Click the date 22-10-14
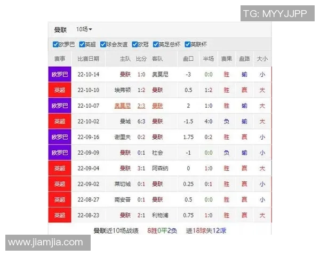Image resolution: width=320 pixels, height=256 pixels. (x=89, y=75)
